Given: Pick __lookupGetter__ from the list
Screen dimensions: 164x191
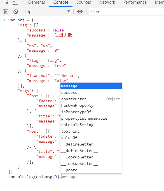Looking at the screenshot, I should point(91,157).
